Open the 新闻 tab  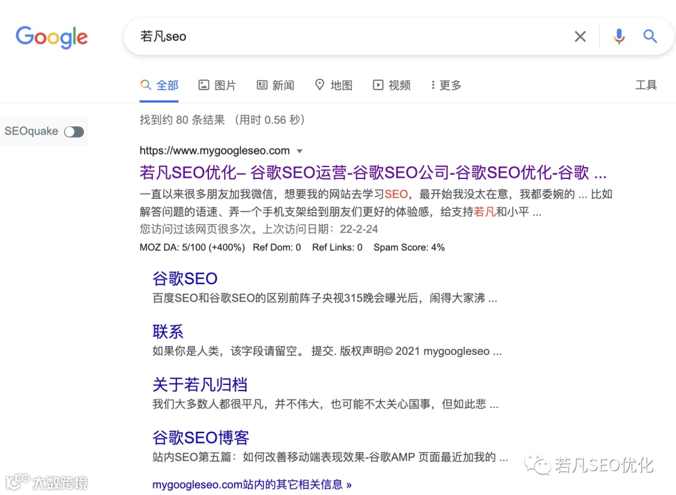click(x=275, y=85)
